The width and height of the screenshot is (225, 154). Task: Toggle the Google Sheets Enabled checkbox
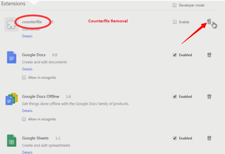(175, 138)
